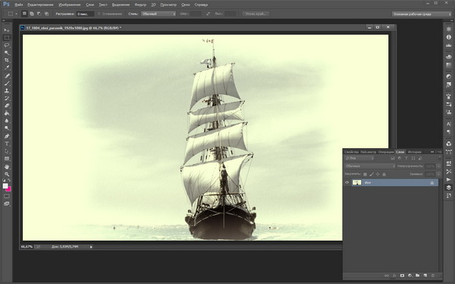Viewport: 455px width, 284px height.
Task: Switch to the Операции tab
Action: 386,152
